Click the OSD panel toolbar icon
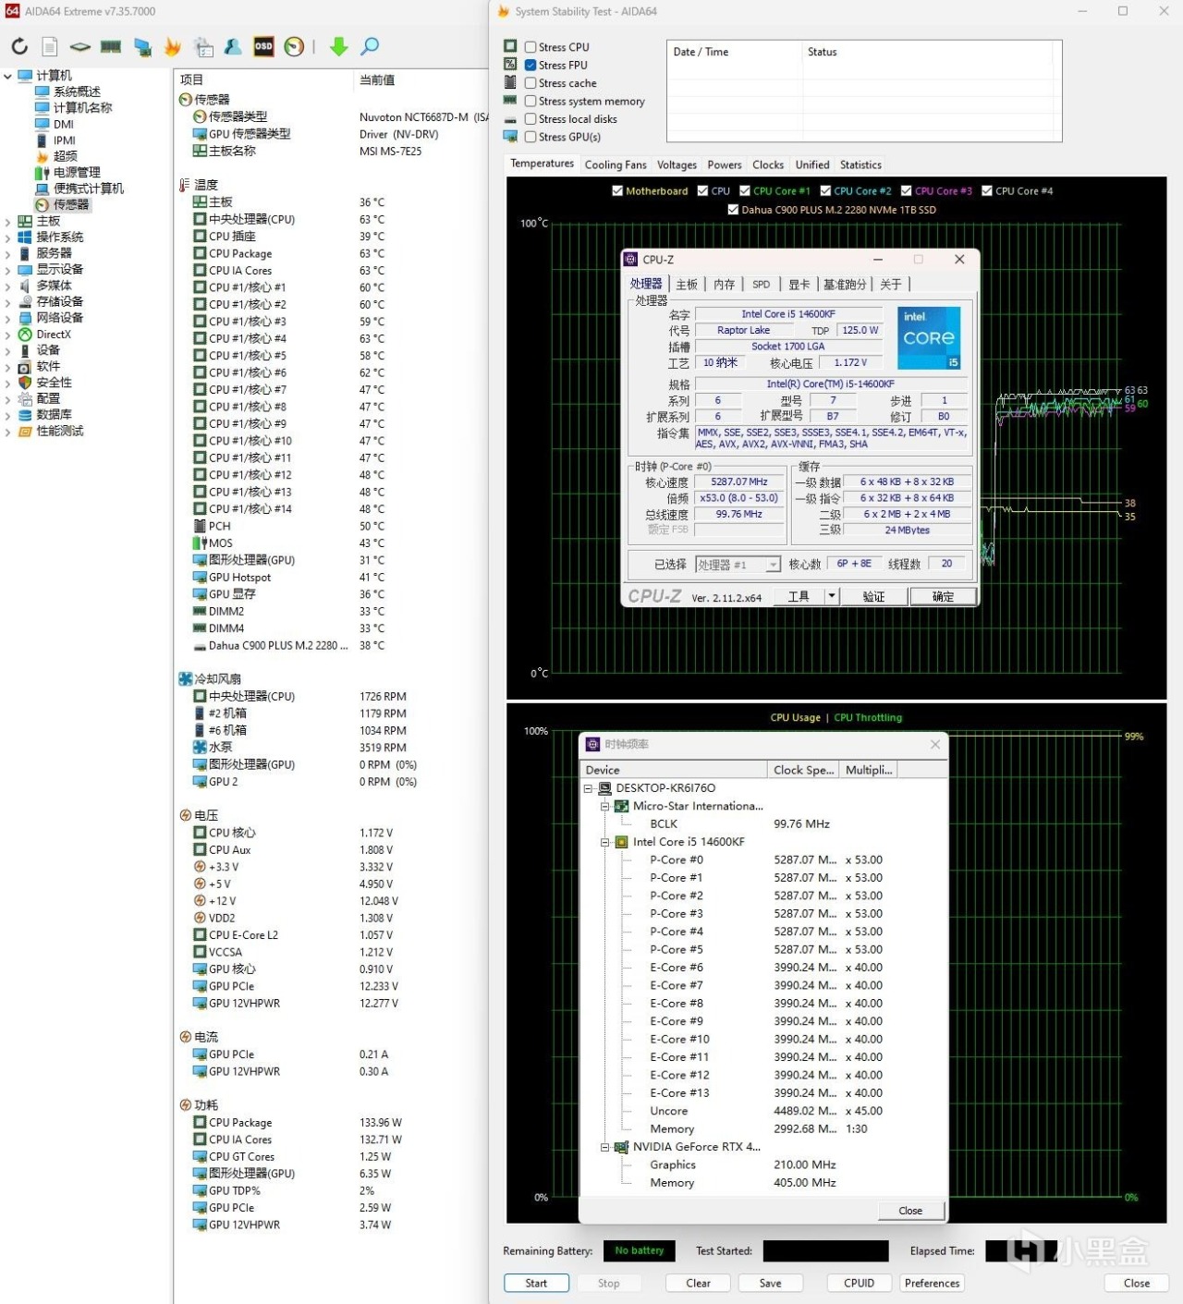This screenshot has width=1183, height=1304. click(263, 46)
